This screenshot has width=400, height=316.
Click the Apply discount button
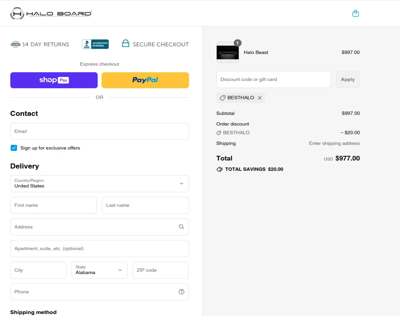pos(348,79)
